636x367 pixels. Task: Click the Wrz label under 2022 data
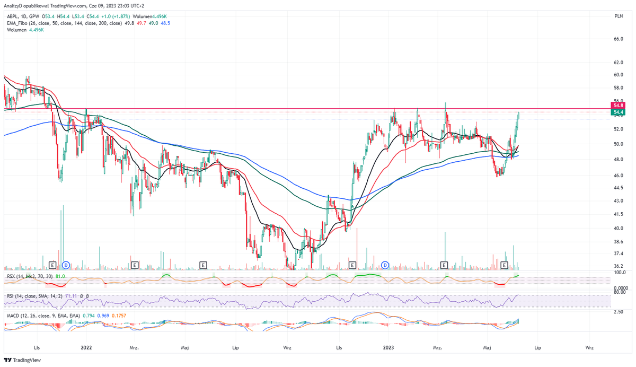(287, 348)
